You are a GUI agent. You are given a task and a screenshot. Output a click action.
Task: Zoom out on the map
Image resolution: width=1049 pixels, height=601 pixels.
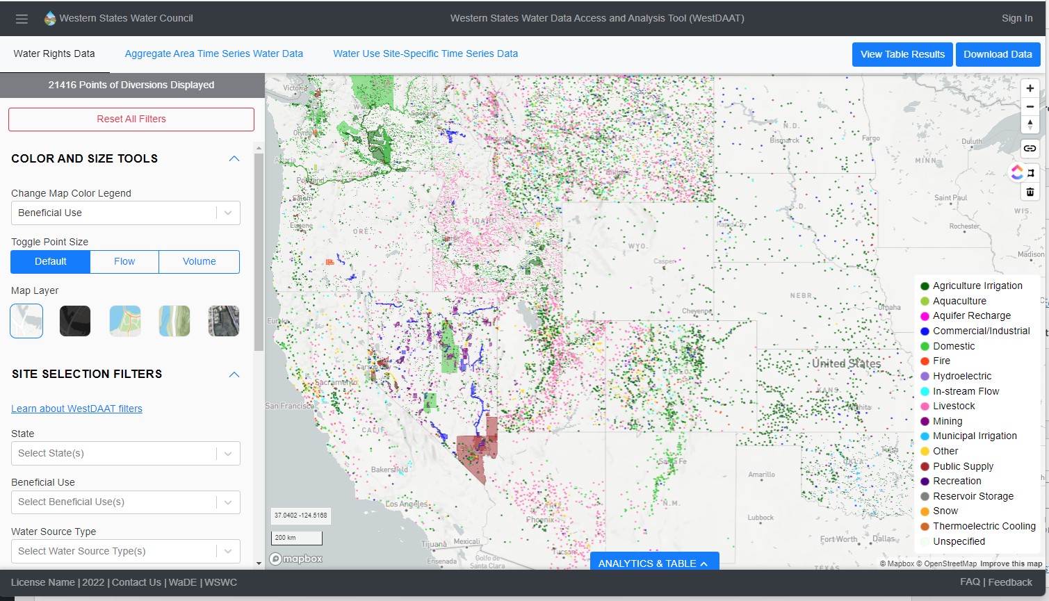tap(1030, 106)
